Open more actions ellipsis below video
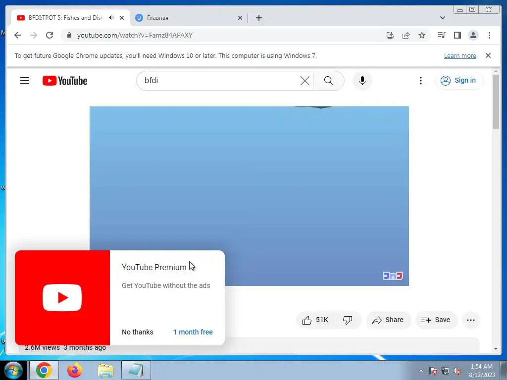This screenshot has height=380, width=507. click(471, 320)
